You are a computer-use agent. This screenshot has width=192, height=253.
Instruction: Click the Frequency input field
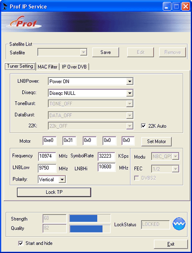[47, 156]
